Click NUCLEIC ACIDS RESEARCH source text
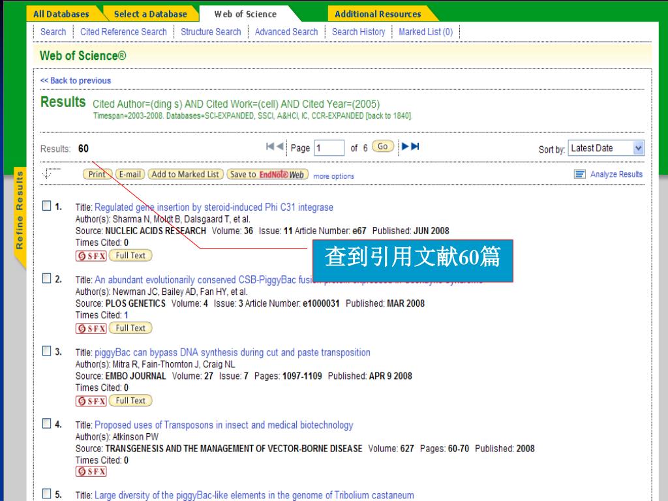This screenshot has width=668, height=501. 155,231
